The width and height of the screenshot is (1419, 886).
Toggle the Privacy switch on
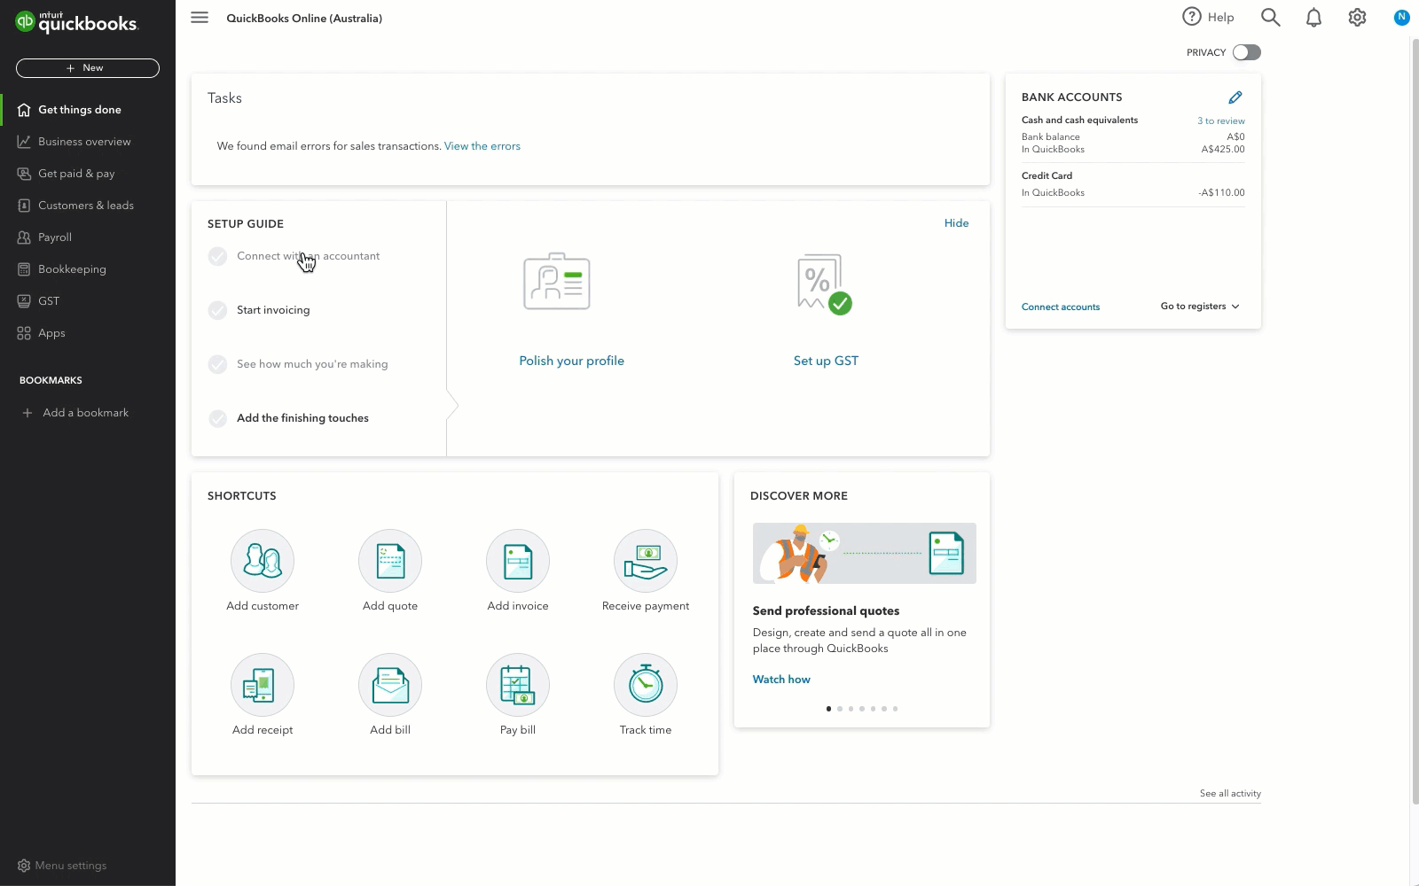(1246, 52)
